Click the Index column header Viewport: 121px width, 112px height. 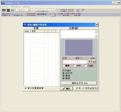pyautogui.click(x=27, y=31)
